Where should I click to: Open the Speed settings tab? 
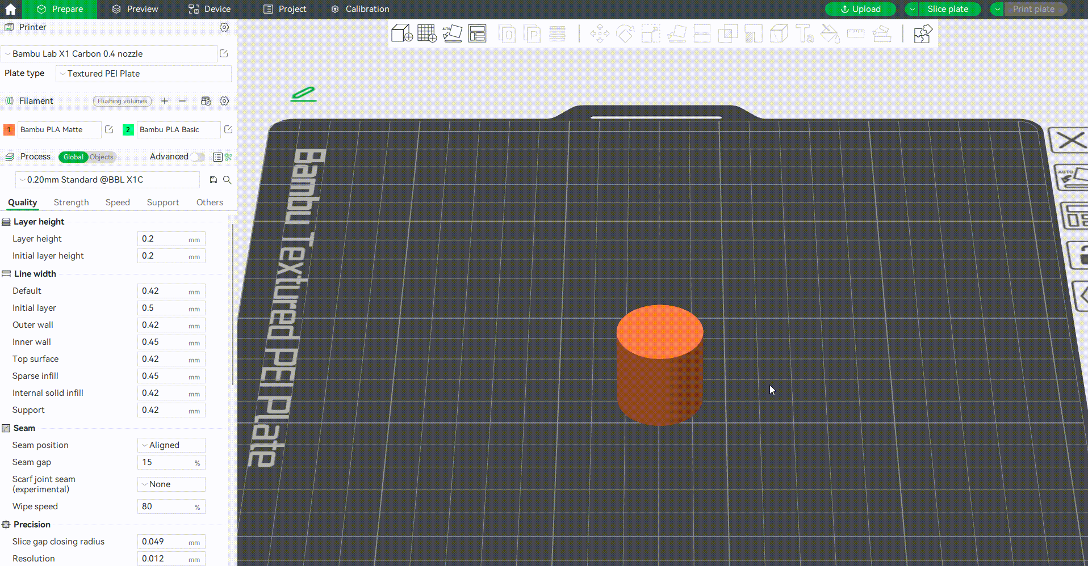tap(118, 202)
